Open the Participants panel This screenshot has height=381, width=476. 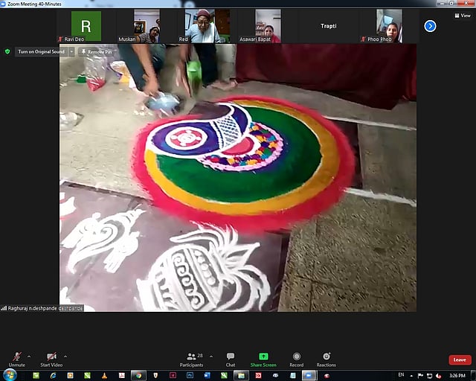click(x=191, y=357)
